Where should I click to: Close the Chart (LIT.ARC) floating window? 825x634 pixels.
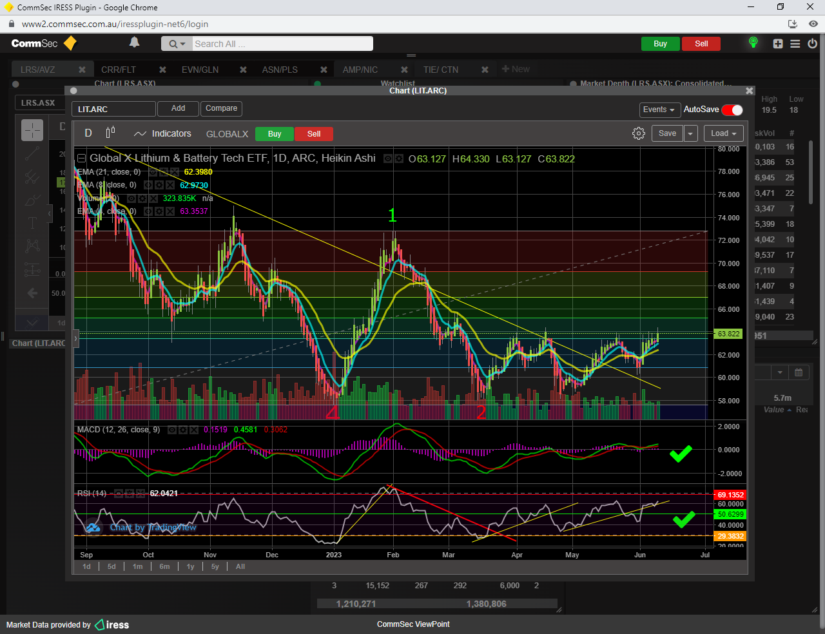coord(749,91)
